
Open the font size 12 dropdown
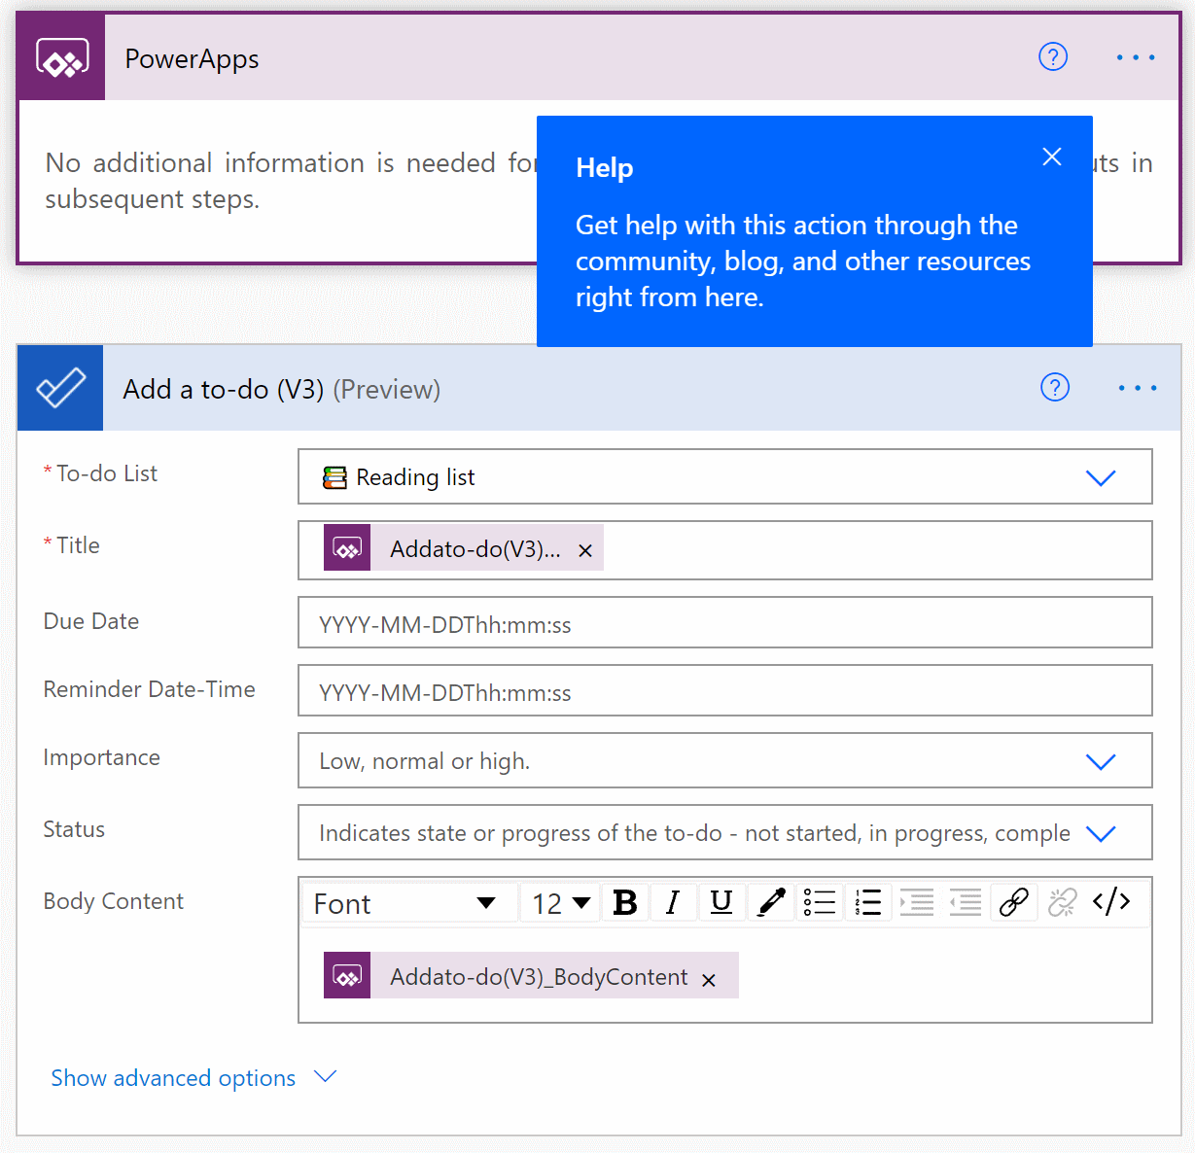coord(561,903)
